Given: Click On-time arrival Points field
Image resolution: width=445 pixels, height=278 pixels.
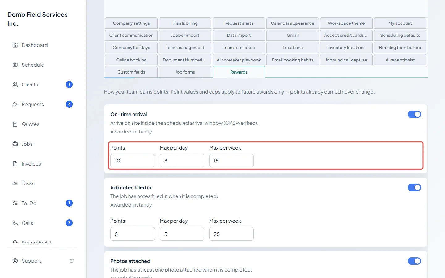Looking at the screenshot, I should [133, 161].
